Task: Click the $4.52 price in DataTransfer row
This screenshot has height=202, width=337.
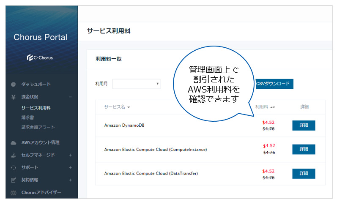Action: [269, 171]
